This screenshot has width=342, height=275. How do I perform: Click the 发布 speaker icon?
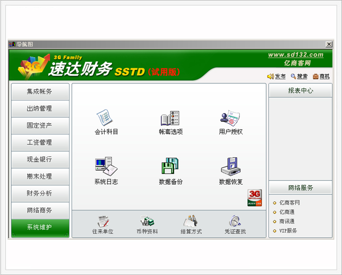(270, 76)
